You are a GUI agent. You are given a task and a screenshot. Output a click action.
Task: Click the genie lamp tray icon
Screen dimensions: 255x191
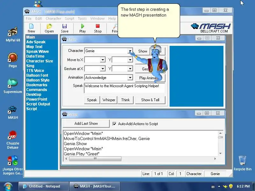coord(225,186)
